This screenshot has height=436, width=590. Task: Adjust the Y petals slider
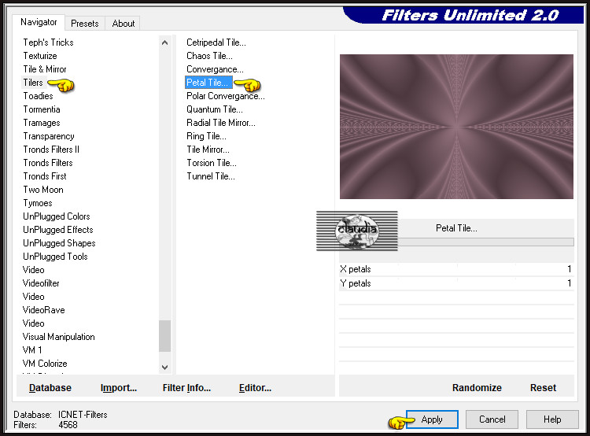(x=456, y=283)
